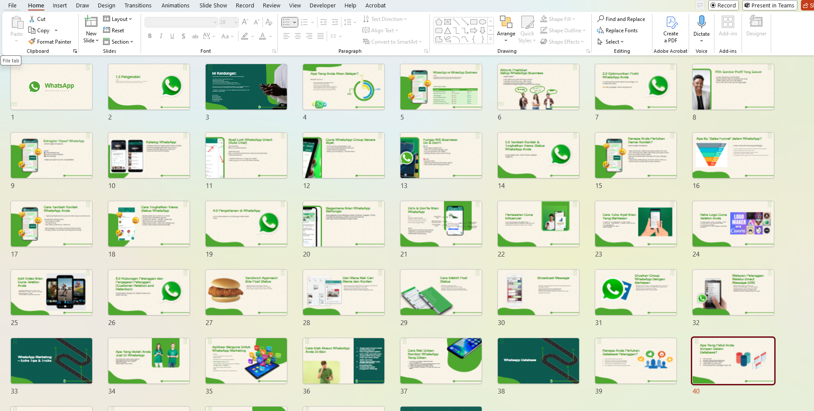Screen dimensions: 814x411
Task: Justify the text
Action: 321,36
